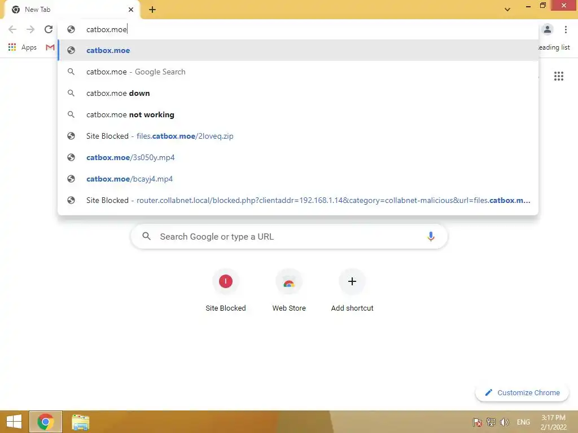This screenshot has height=433, width=578.
Task: Click the globe icon in the address bar
Action: (71, 29)
